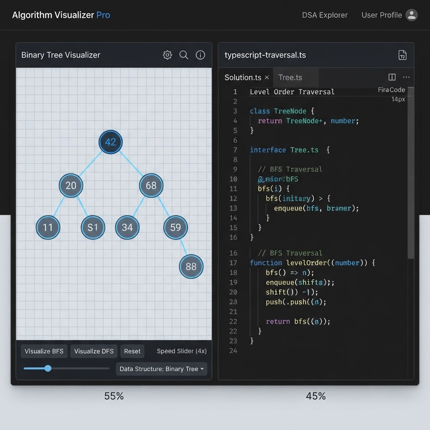Click the user profile avatar icon
430x430 pixels.
pos(412,15)
